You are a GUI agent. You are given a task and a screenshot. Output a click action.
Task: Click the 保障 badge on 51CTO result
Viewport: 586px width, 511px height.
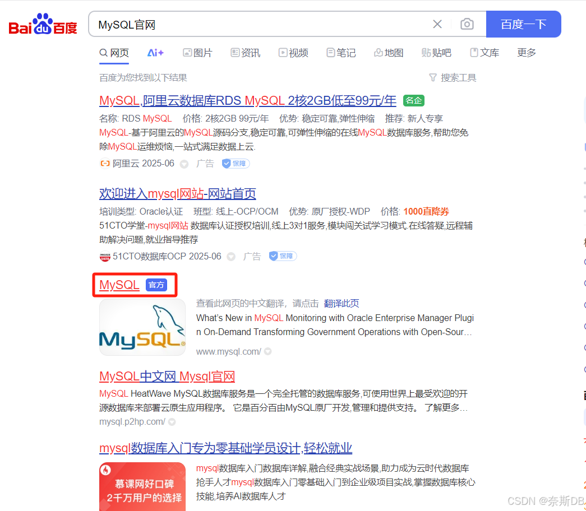[x=283, y=256]
